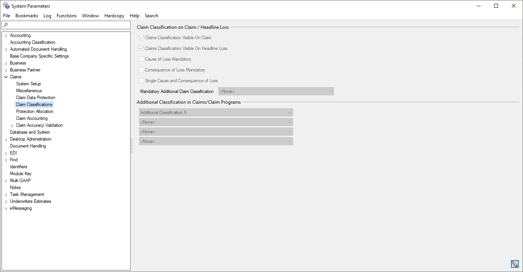Screen dimensions: 523x272
Task: Enable Single Cause and Consequence of Loss
Action: (141, 81)
